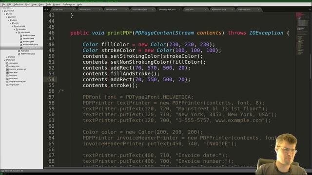Click the Invoice.java file icon in sidebar
This screenshot has width=312, height=175.
point(21,41)
